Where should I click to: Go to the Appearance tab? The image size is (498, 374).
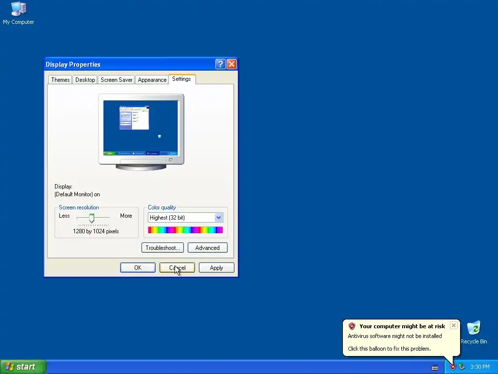tap(152, 80)
